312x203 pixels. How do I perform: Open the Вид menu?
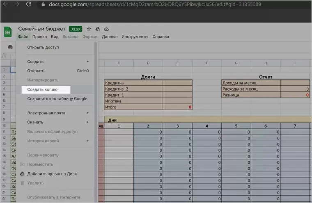(x=55, y=37)
